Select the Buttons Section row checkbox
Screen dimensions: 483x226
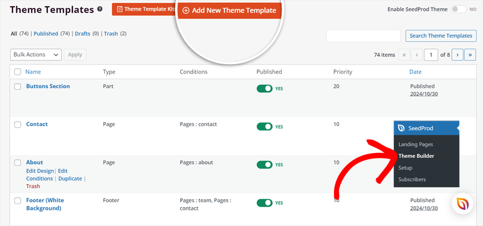tap(17, 86)
